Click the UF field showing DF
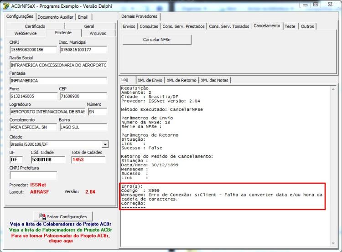342x252 pixels. tap(16, 159)
